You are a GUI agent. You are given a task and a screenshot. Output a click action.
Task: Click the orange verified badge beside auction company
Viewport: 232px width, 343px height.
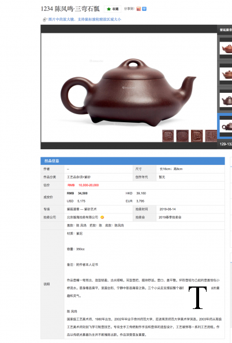(x=102, y=217)
